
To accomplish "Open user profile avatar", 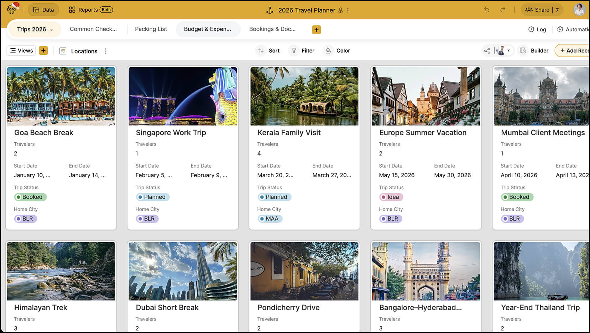I will (579, 10).
